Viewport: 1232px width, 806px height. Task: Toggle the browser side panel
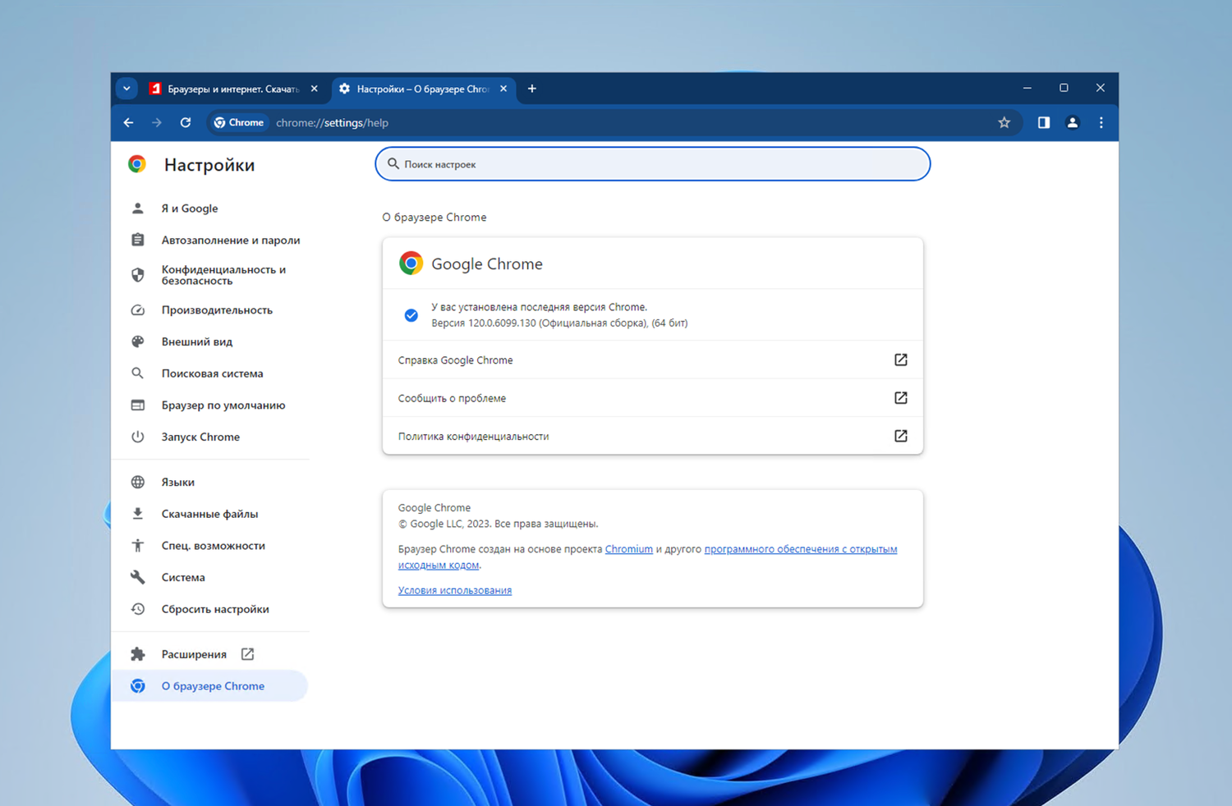tap(1044, 122)
